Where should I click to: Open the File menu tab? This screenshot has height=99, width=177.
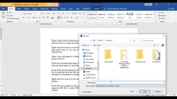click(x=4, y=9)
